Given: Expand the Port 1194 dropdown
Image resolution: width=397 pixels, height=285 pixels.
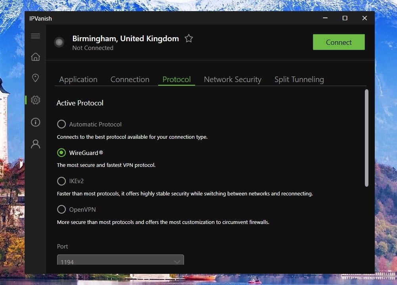Looking at the screenshot, I should coord(120,261).
